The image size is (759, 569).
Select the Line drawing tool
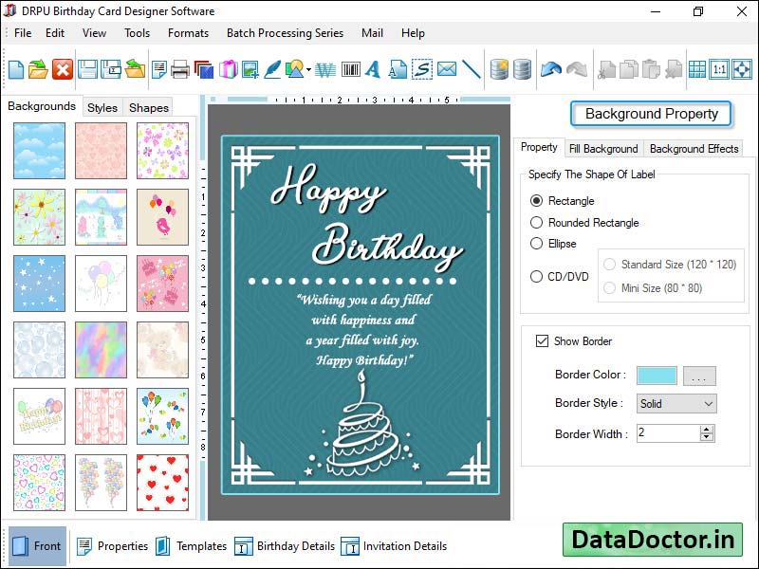tap(470, 69)
